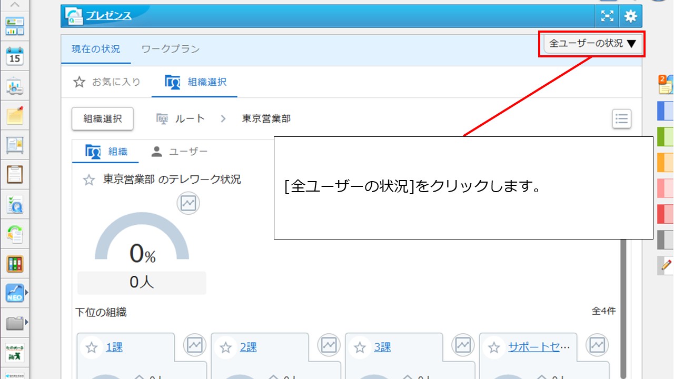Open the chart icon on the 2課 card

329,345
